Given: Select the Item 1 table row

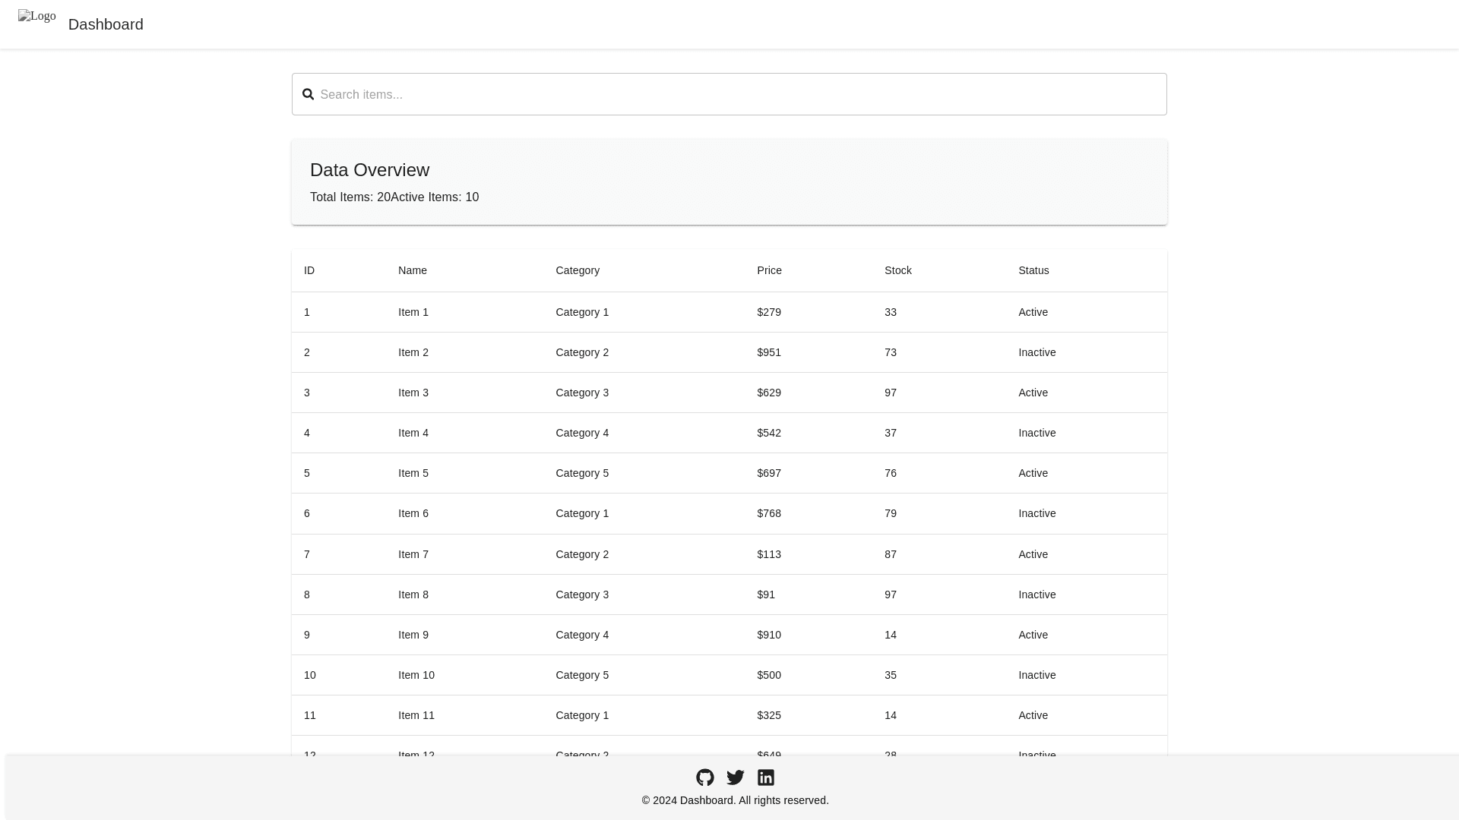Looking at the screenshot, I should (729, 312).
